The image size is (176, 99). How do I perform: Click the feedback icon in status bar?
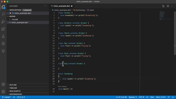coord(169,97)
